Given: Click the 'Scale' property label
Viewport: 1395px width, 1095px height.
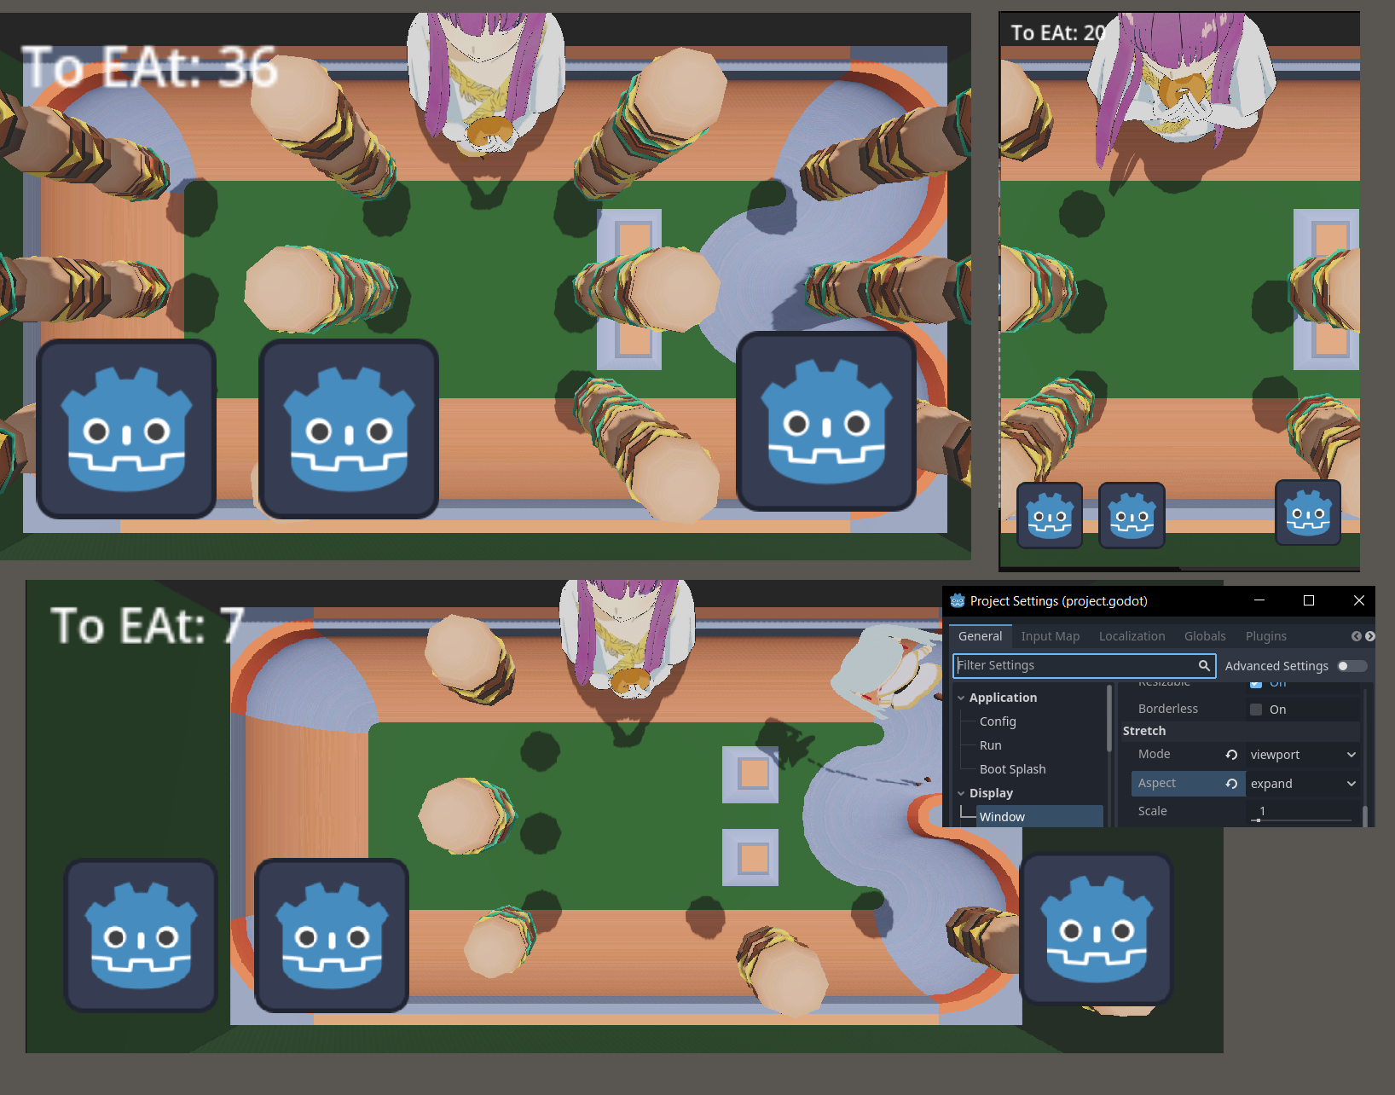Looking at the screenshot, I should tap(1152, 811).
